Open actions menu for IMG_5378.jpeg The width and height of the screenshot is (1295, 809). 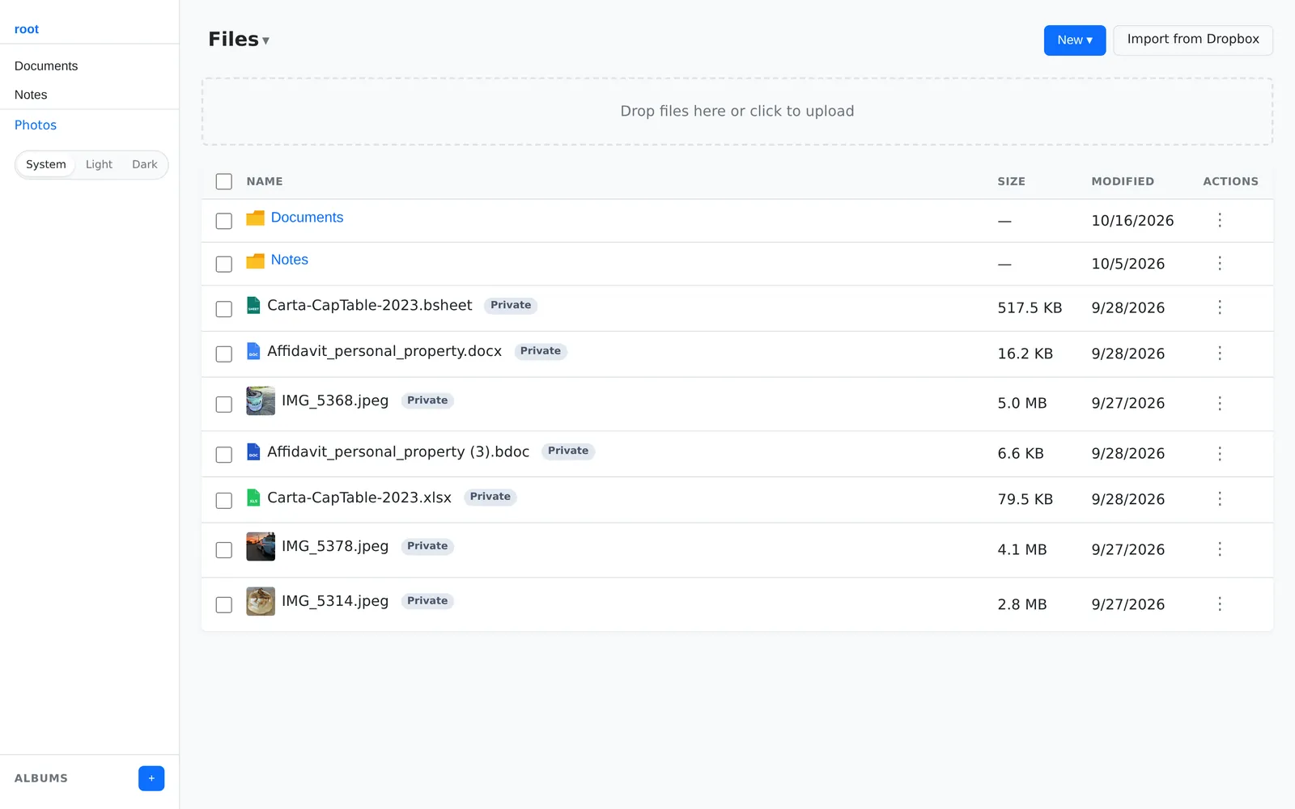click(1220, 549)
